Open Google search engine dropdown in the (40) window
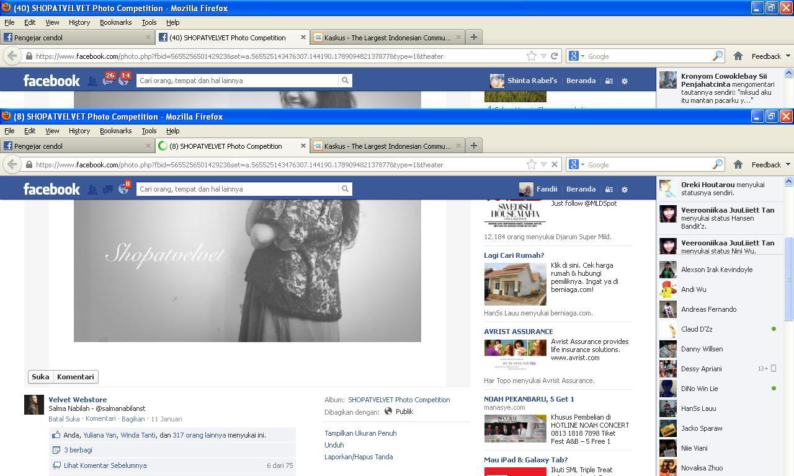Viewport: 794px width, 476px height. pos(576,56)
